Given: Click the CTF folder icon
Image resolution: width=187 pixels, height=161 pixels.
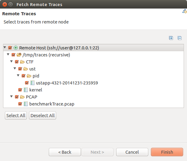Looking at the screenshot, I should (22, 62).
